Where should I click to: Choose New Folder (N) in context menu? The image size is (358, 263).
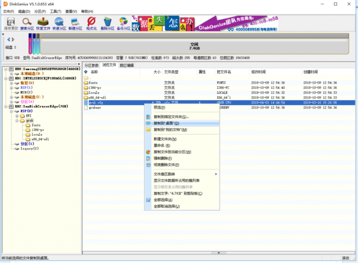pyautogui.click(x=182, y=139)
